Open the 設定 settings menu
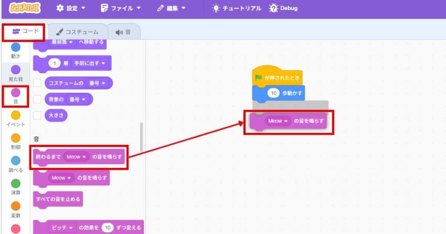446x234 pixels. [71, 8]
